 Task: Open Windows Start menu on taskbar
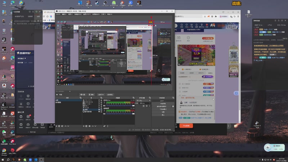pos(3,159)
